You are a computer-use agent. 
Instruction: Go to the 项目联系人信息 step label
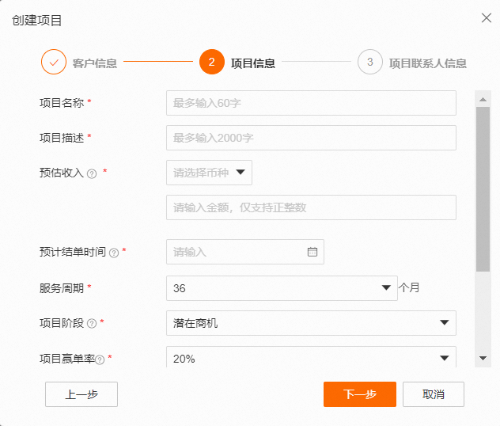(x=428, y=63)
